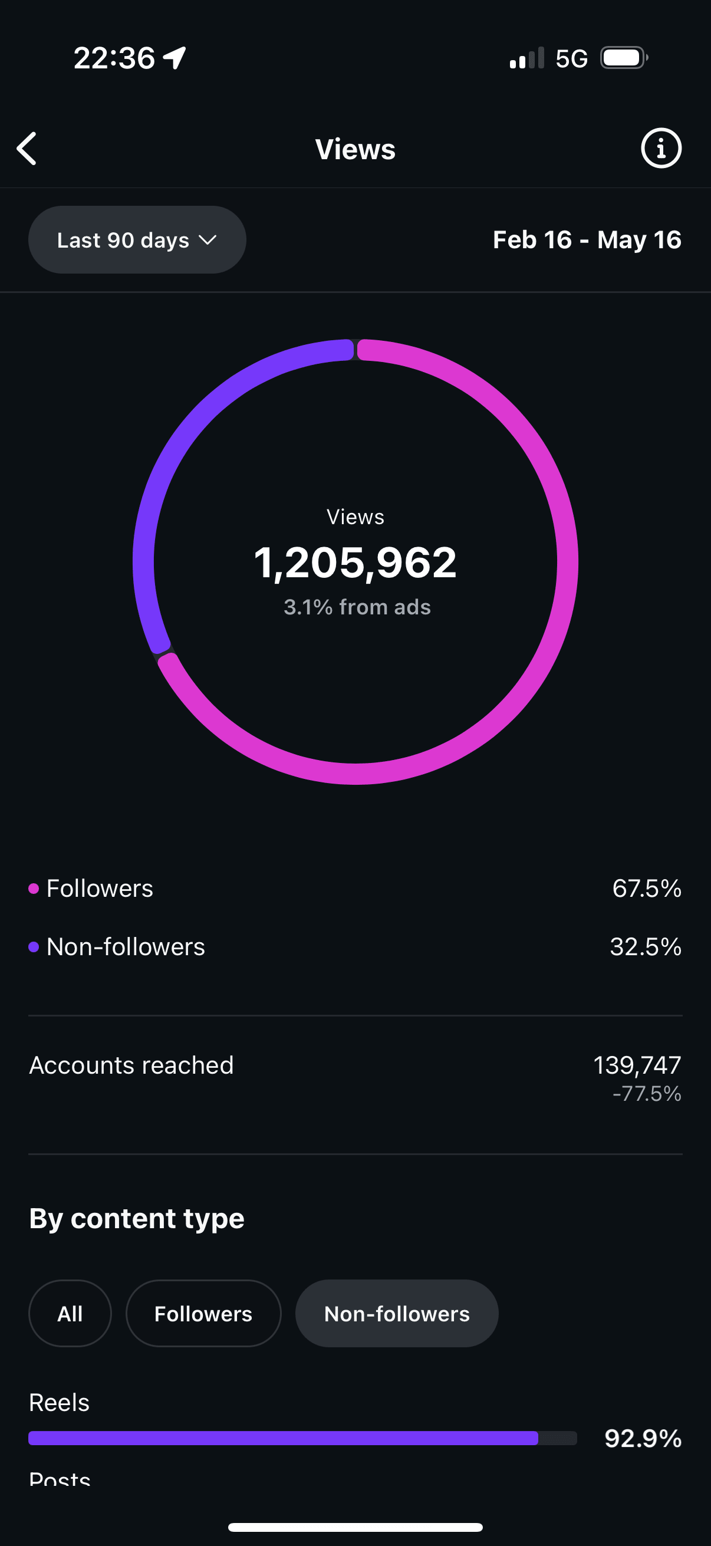Tap the By content type heading
The width and height of the screenshot is (711, 1546).
(x=137, y=1219)
